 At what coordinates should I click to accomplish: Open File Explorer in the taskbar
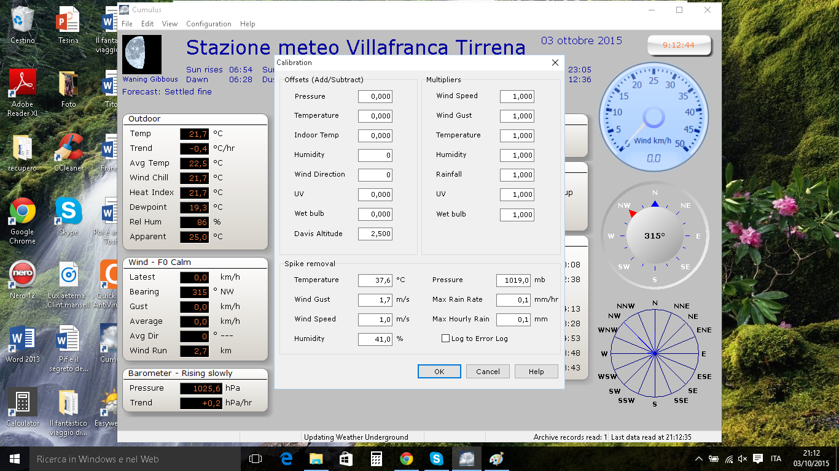316,459
